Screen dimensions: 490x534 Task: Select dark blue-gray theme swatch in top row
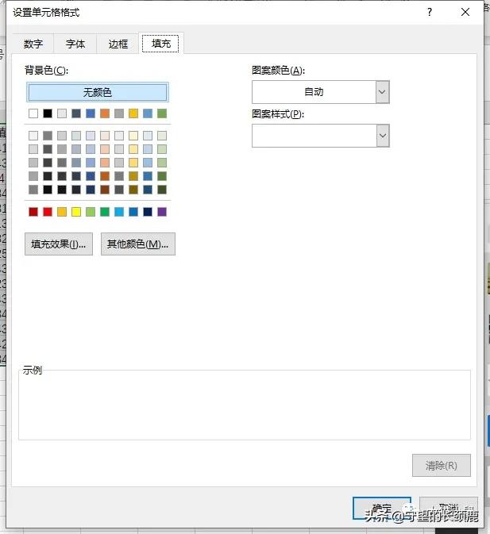pos(76,113)
